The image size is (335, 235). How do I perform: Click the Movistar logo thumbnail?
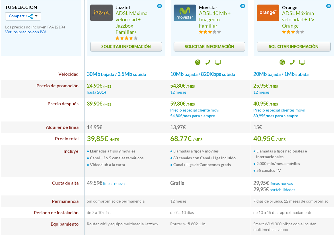click(185, 13)
